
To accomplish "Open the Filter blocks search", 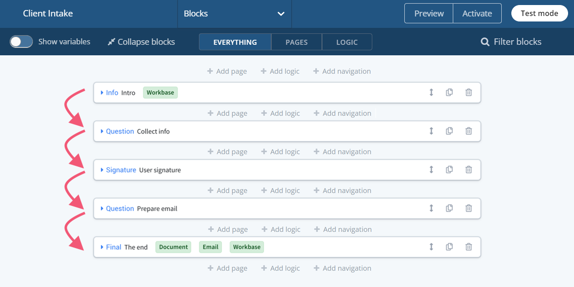I will 510,42.
